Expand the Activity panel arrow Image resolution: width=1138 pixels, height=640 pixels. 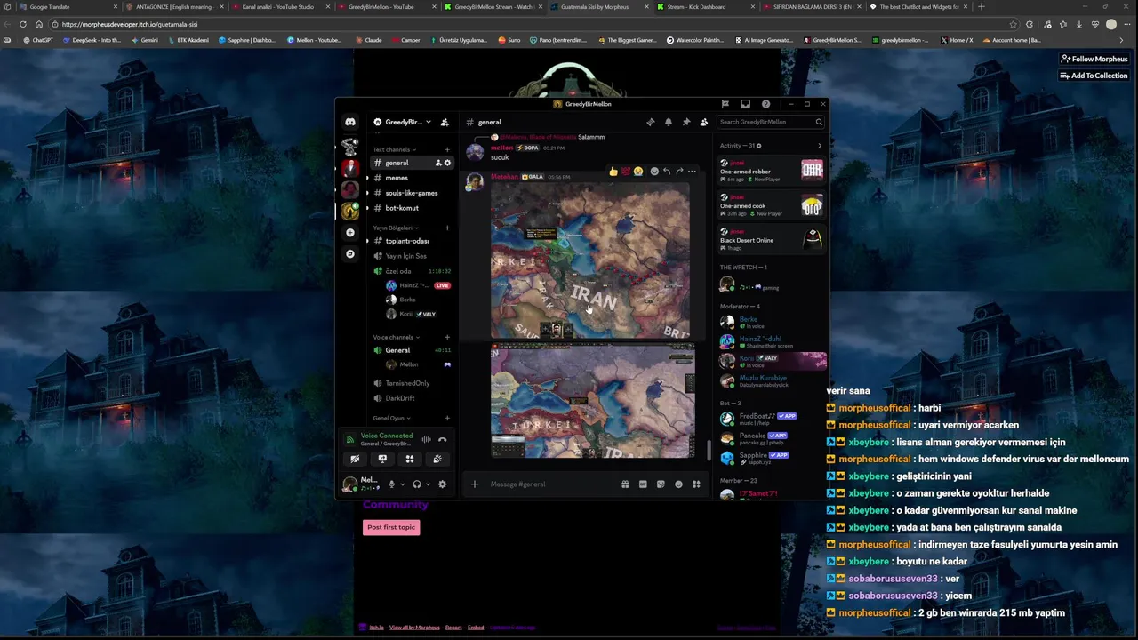point(820,146)
